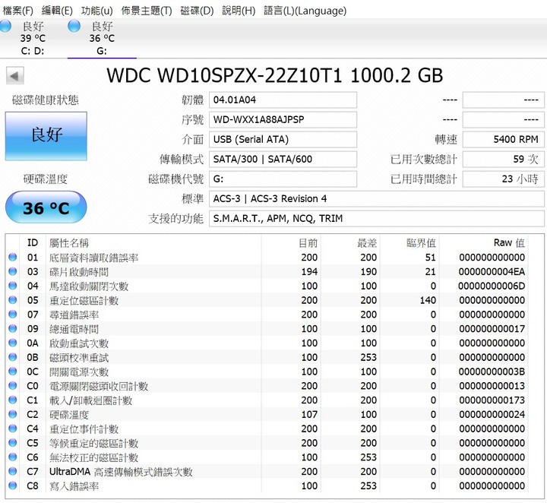Image resolution: width=547 pixels, height=503 pixels.
Task: Click current value 107 in 硬碟溫度 row
Action: pos(309,415)
